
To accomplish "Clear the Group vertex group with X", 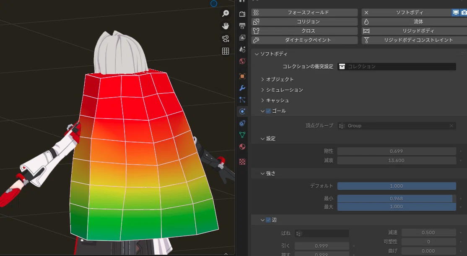I will [x=451, y=126].
